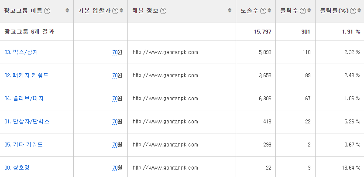Sort by 클릭수 using sort arrows

pos(309,10)
